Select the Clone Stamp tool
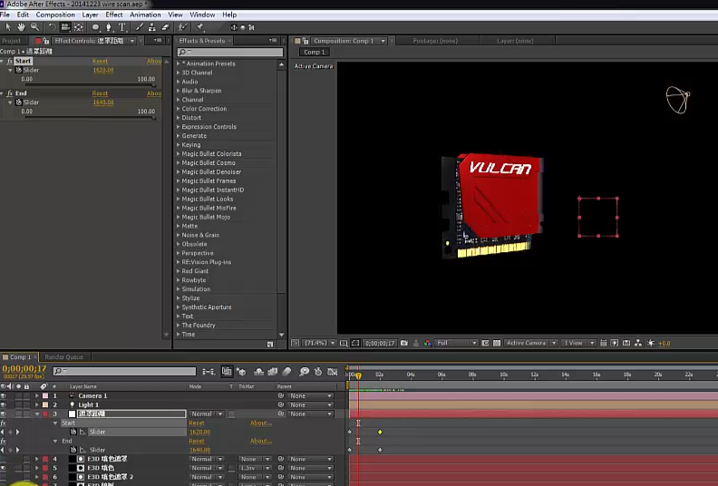The width and height of the screenshot is (718, 486). click(x=152, y=27)
